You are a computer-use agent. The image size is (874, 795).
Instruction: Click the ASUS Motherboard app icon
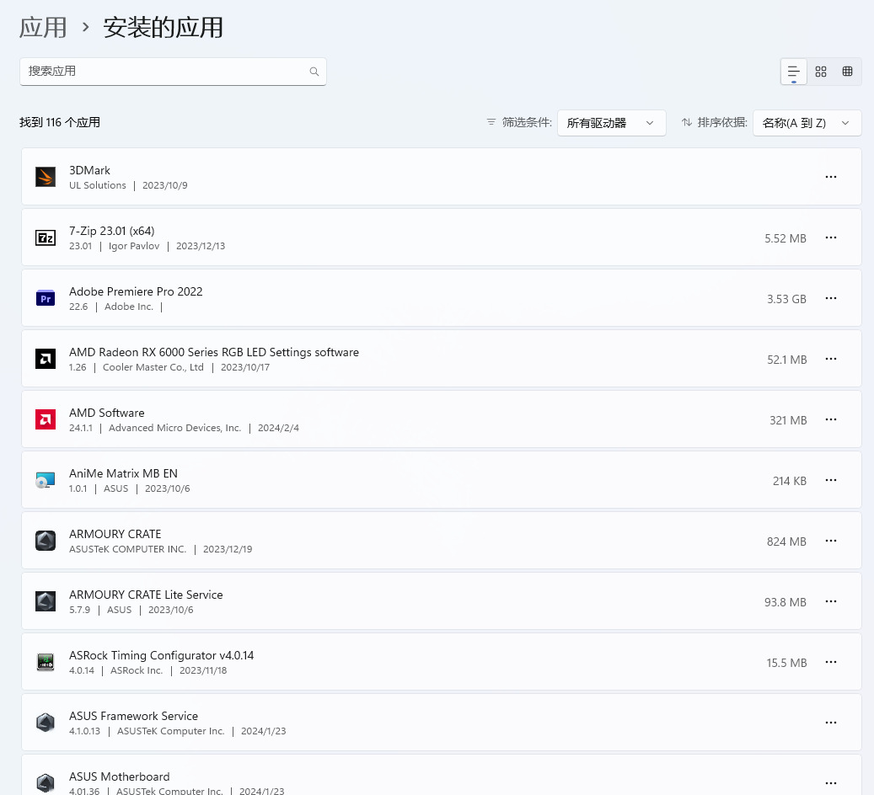tap(46, 783)
